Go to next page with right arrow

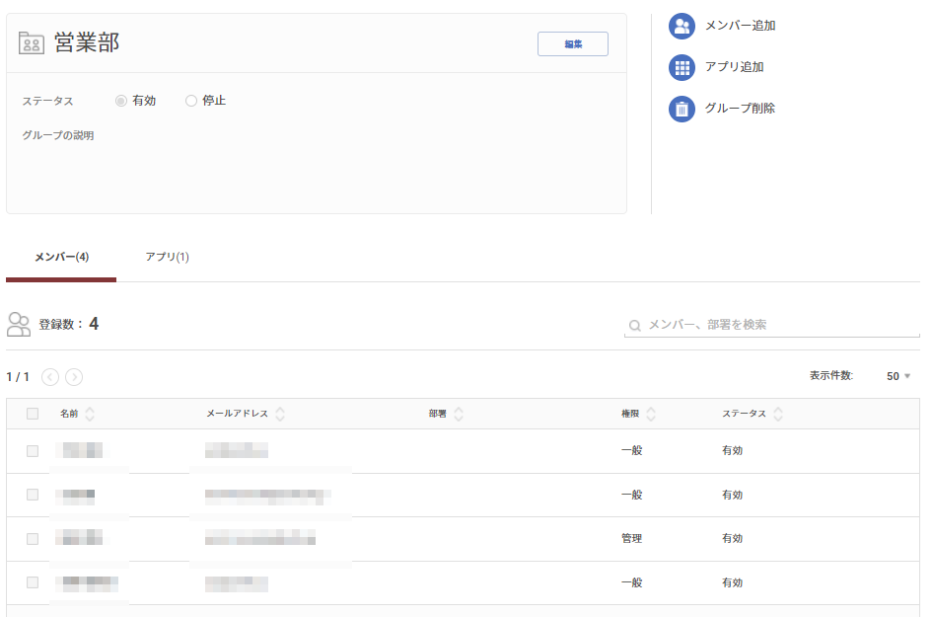(x=72, y=377)
